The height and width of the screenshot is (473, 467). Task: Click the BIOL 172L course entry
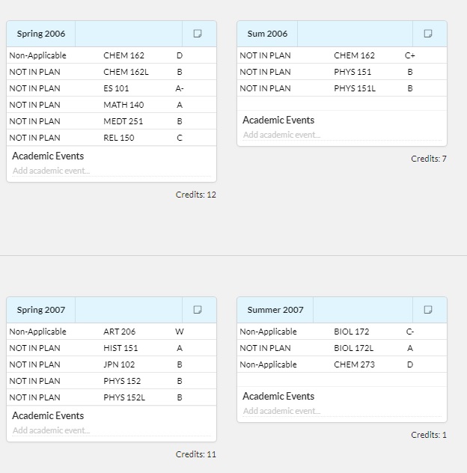(x=353, y=348)
